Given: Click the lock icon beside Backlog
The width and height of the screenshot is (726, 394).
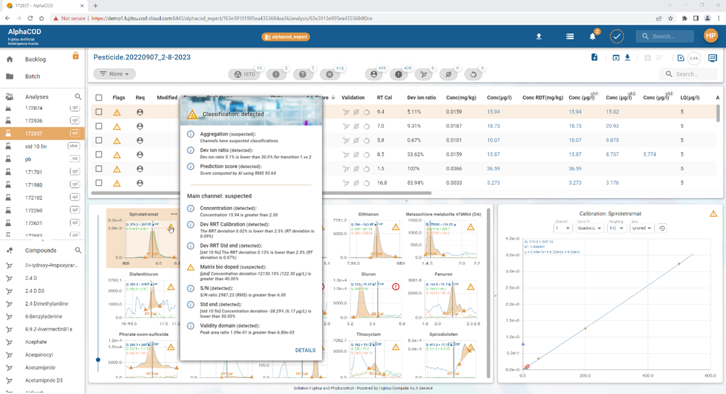Looking at the screenshot, I should (75, 56).
